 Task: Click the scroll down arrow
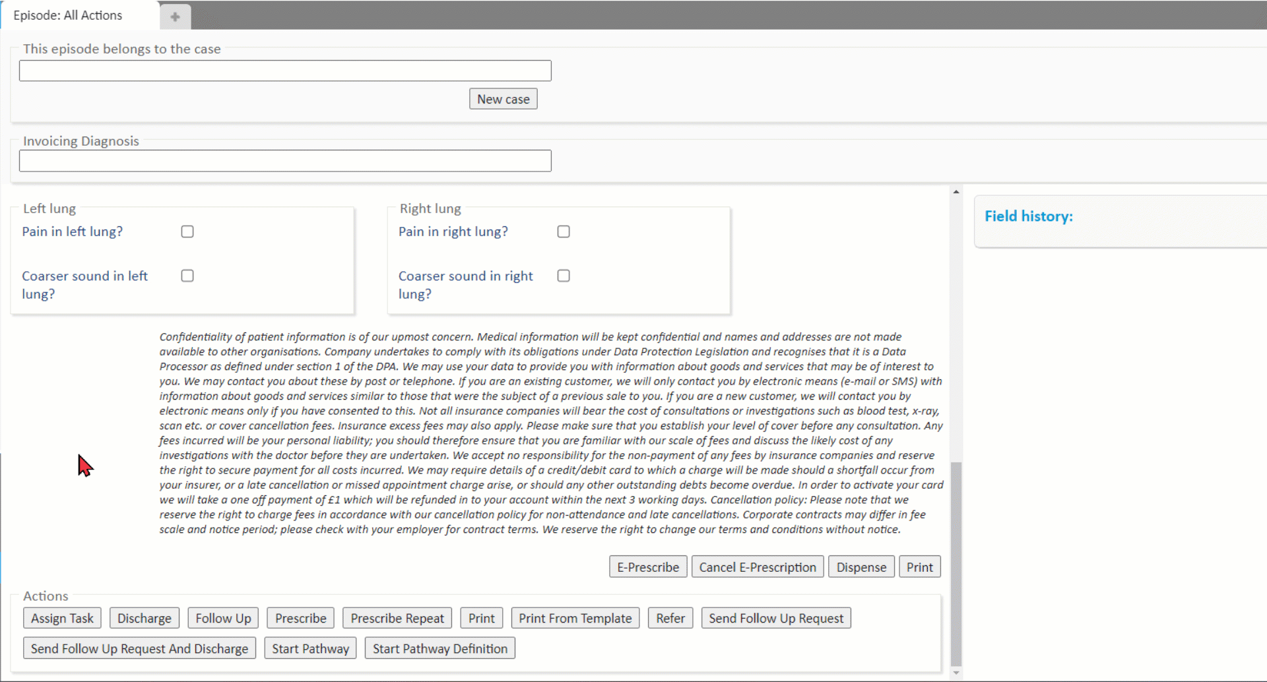(x=956, y=673)
